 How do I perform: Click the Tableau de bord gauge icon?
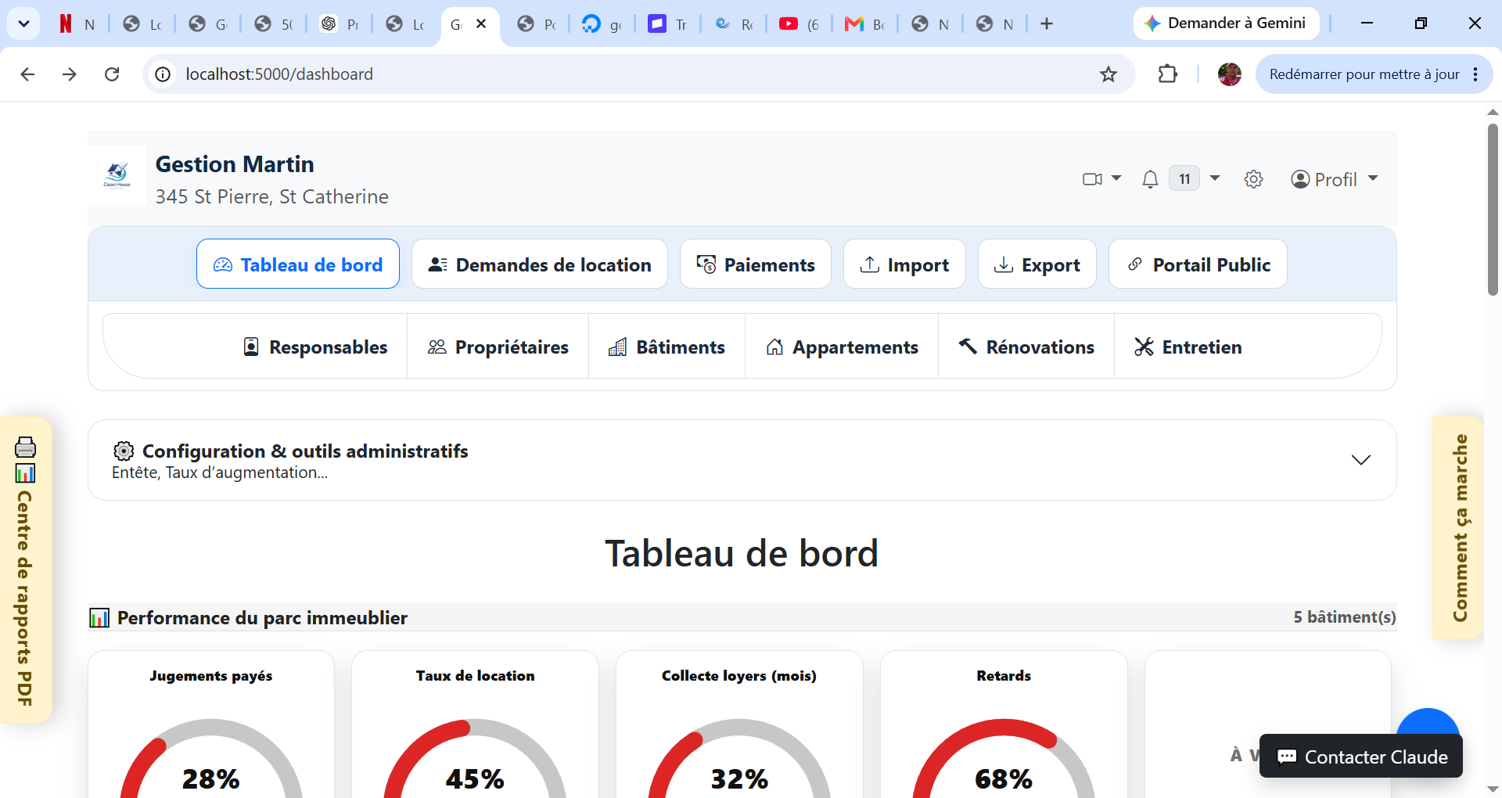coord(223,265)
